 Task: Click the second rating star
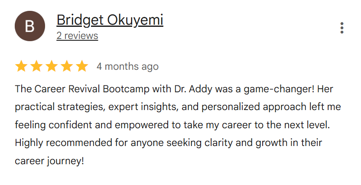pos(36,66)
